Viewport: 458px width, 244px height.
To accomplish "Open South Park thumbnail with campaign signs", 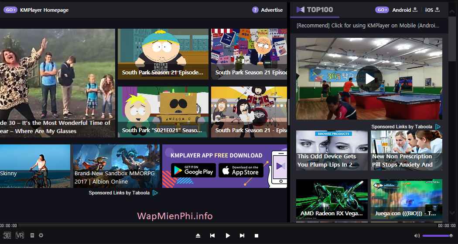I will tap(249, 54).
